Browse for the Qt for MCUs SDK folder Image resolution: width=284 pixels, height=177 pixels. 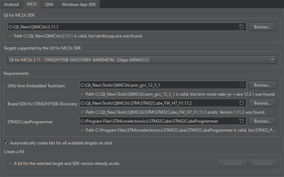pyautogui.click(x=262, y=27)
